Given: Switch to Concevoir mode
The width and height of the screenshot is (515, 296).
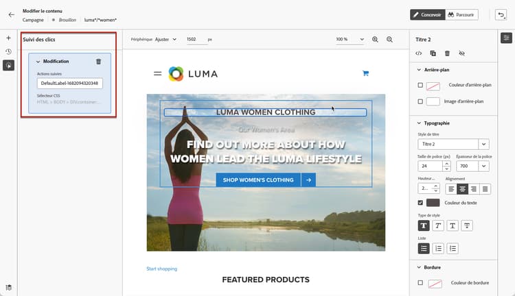Looking at the screenshot, I should click(x=427, y=15).
